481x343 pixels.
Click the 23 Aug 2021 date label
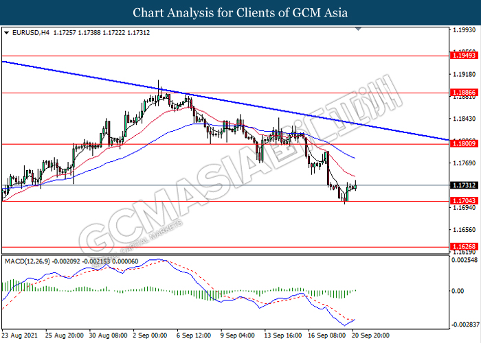19,335
